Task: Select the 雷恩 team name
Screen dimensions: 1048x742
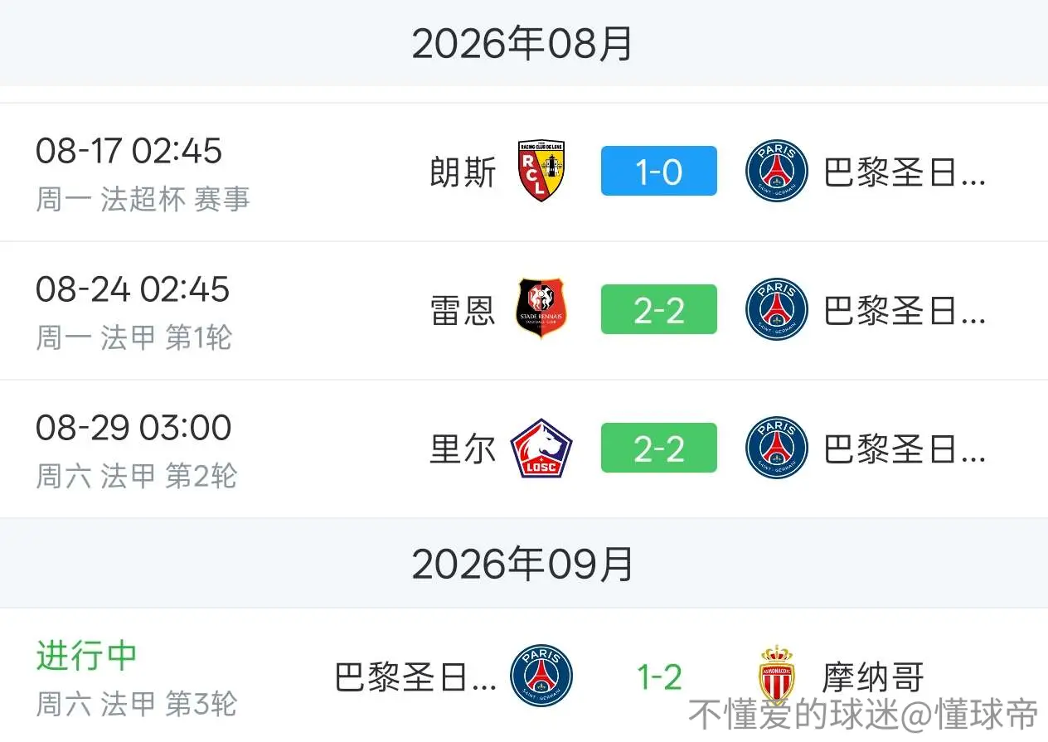Action: pyautogui.click(x=463, y=311)
